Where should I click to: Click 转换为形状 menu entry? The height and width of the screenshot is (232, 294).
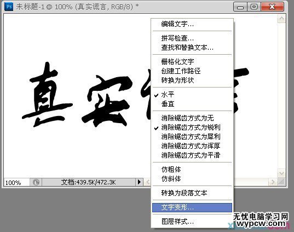click(192, 80)
